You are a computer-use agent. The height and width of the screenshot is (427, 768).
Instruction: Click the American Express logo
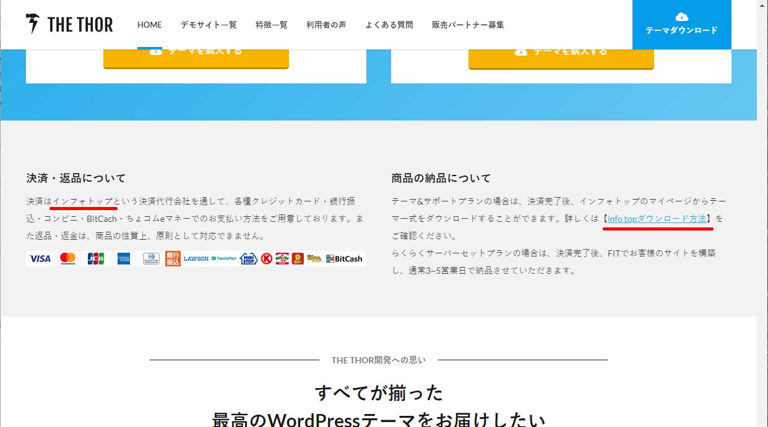tap(123, 258)
